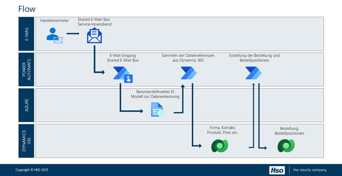
Task: Select the DYNAMICS 365 lane label
Action: coord(26,141)
